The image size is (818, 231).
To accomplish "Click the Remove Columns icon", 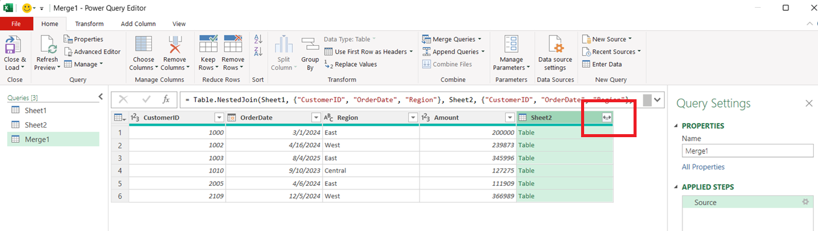I will point(175,45).
